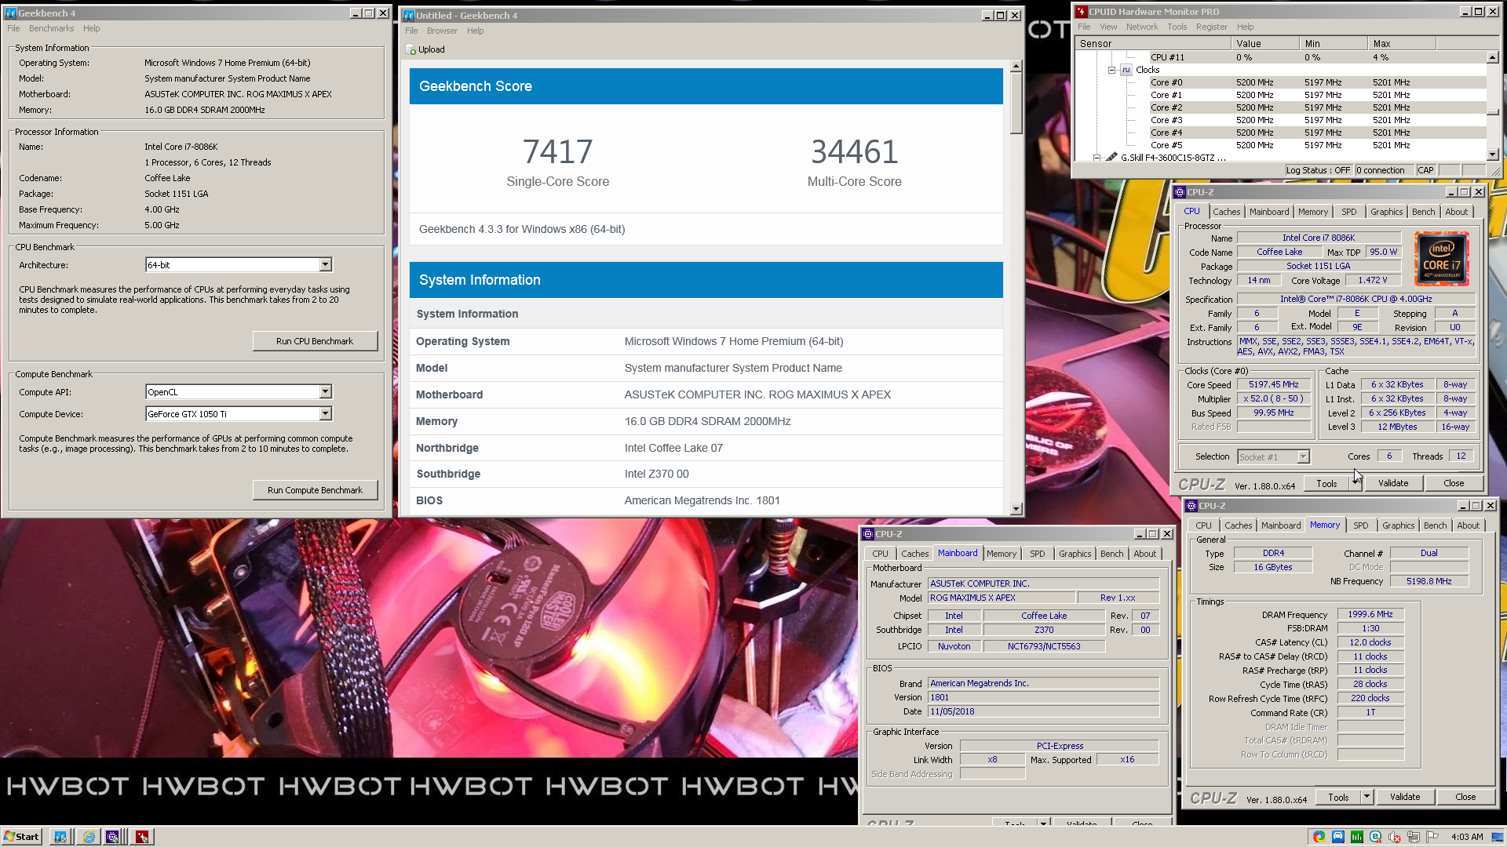Click the CPU-Z Memory window title icon
The height and width of the screenshot is (847, 1507).
(x=1191, y=506)
